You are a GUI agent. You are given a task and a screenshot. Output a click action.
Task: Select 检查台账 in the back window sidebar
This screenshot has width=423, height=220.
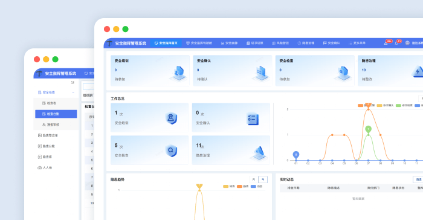(x=56, y=114)
